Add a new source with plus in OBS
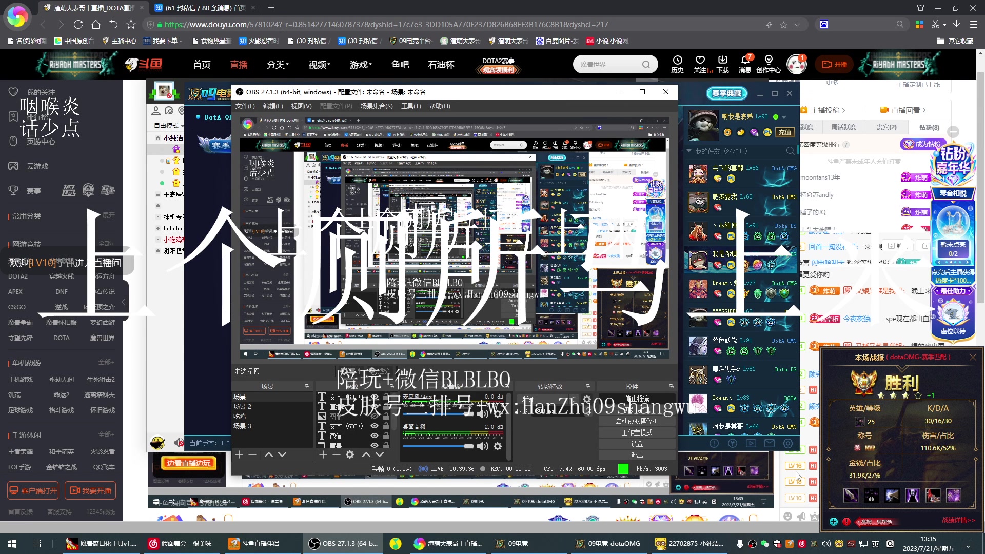The image size is (985, 554). click(323, 454)
